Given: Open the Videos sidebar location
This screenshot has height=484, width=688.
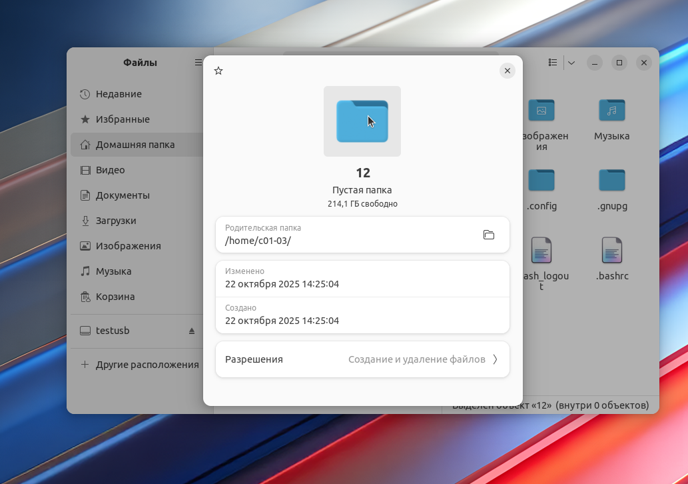Looking at the screenshot, I should 111,170.
